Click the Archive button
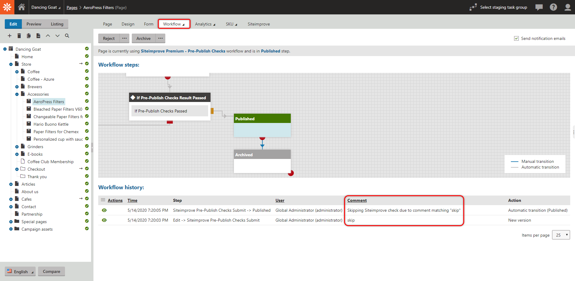 [x=143, y=38]
